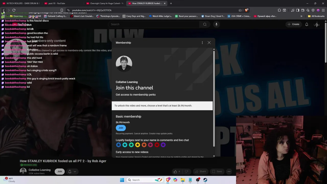
Task: Like the video with thumbs up
Action: [177, 171]
